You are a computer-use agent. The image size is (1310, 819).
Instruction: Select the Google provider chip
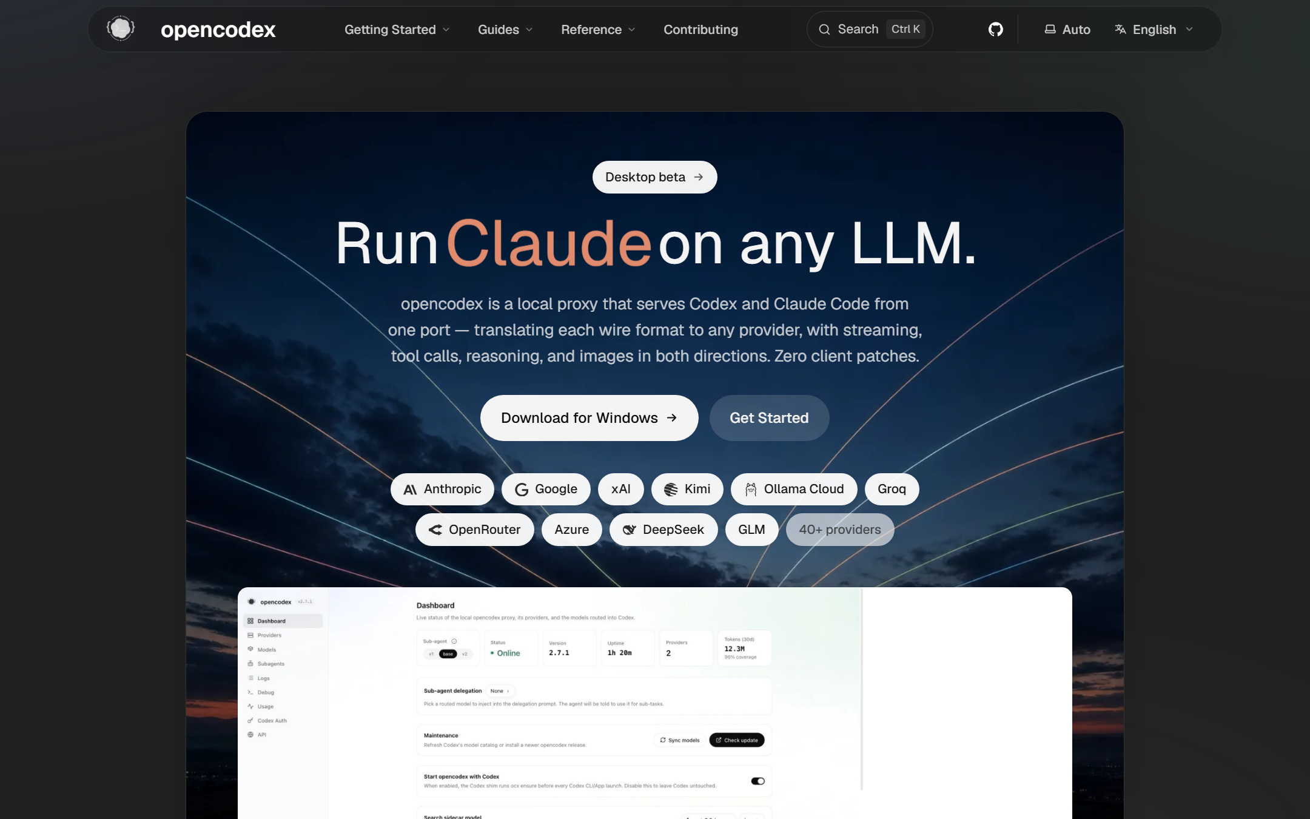coord(546,489)
